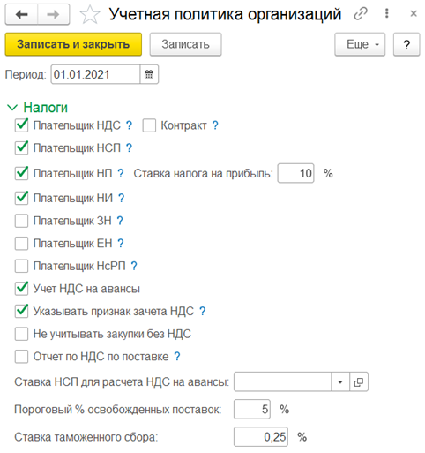
Task: Check the Плательщик ЗН checkbox
Action: [21, 221]
